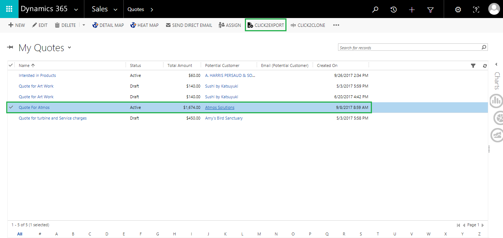
Task: Click the 9/8/2017 8:59 AM created date
Action: (x=352, y=107)
